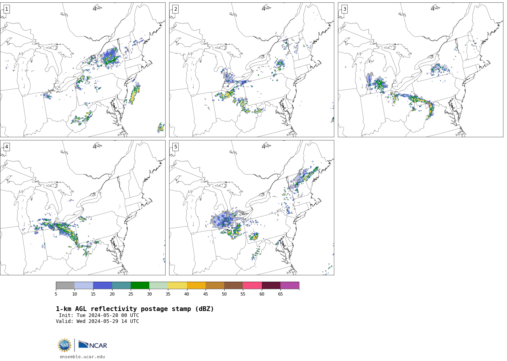Click the 'Valid: Wed 2024-05-29 14 UTC' line
This screenshot has height=361, width=507.
tap(97, 321)
